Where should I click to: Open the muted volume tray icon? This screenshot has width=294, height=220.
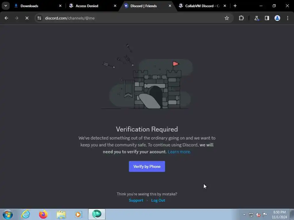258,215
